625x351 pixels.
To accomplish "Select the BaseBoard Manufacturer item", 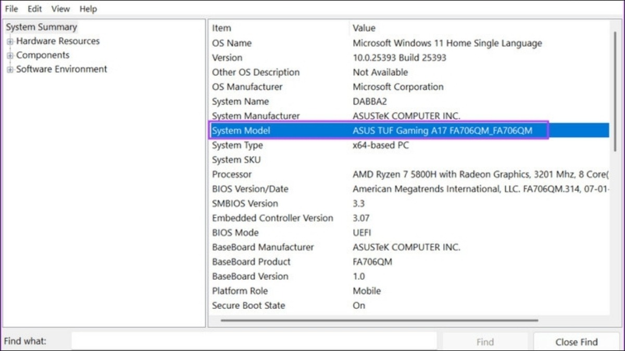I will point(263,247).
